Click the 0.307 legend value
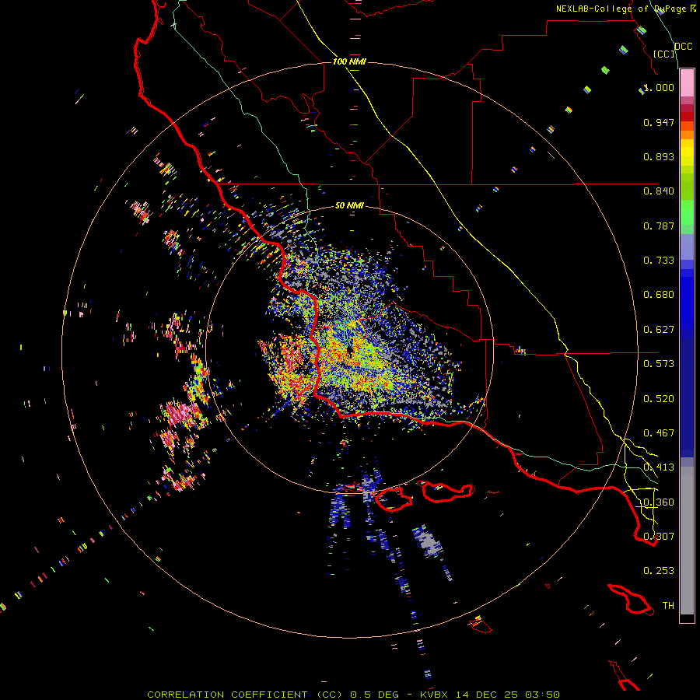Screen dimensions: 700x700 (x=659, y=537)
